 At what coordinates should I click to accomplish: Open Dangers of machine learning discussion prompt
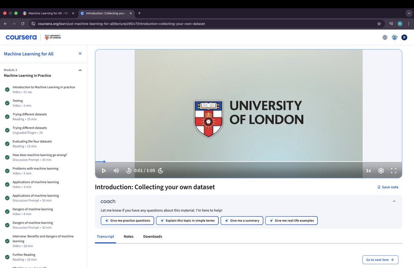(43, 225)
